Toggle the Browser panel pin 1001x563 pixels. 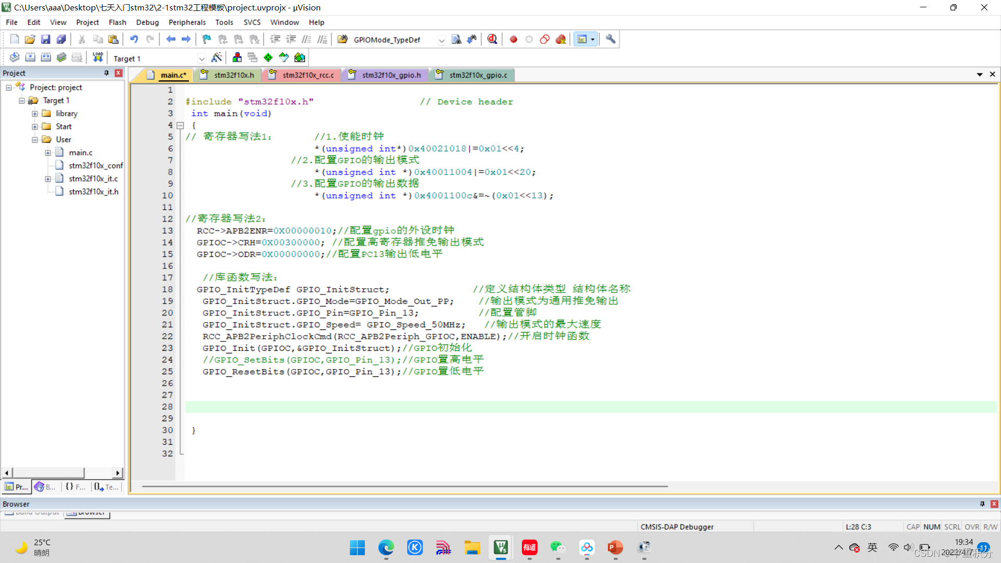point(982,504)
